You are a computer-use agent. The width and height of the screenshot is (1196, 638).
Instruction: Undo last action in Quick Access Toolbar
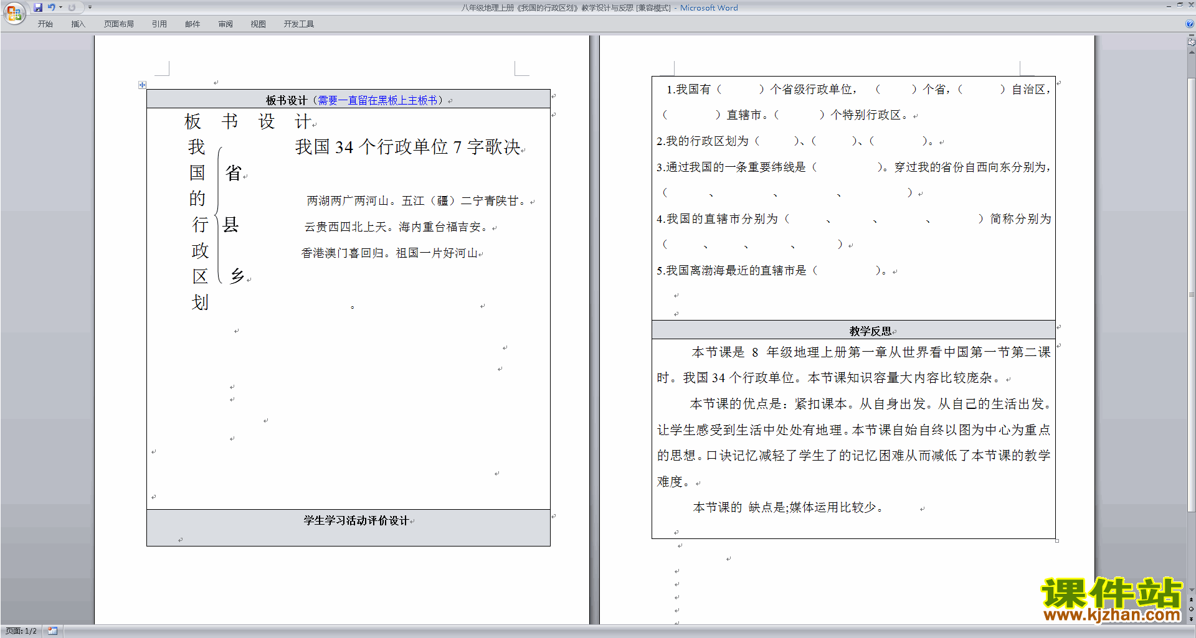pyautogui.click(x=51, y=7)
